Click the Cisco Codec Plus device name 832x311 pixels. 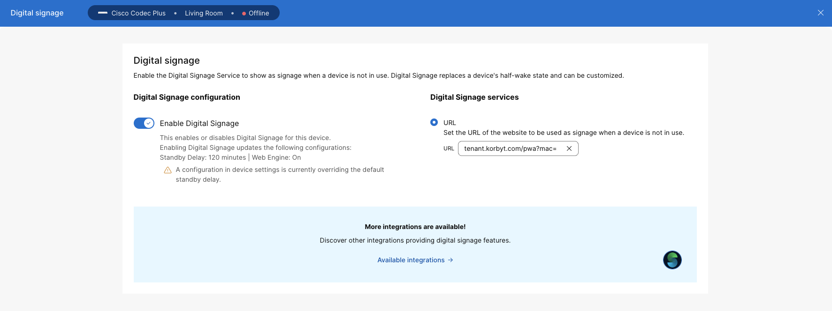tap(138, 13)
